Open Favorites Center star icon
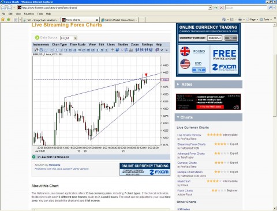 pyautogui.click(x=3, y=20)
